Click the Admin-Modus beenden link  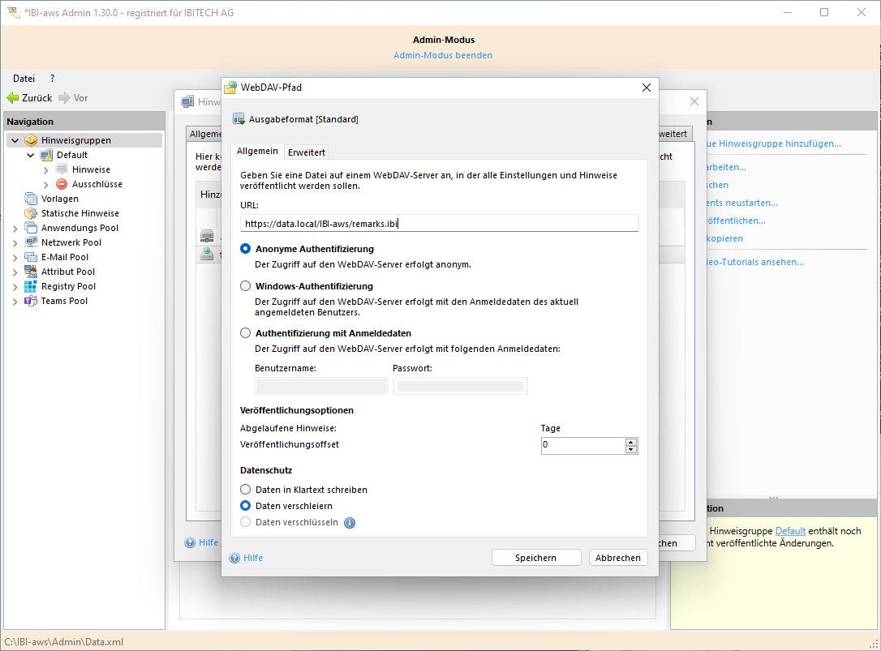(442, 55)
